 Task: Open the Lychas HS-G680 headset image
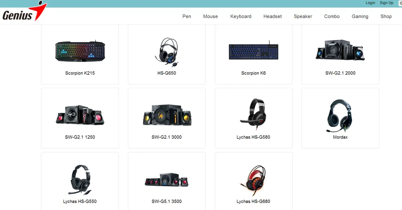click(x=253, y=181)
